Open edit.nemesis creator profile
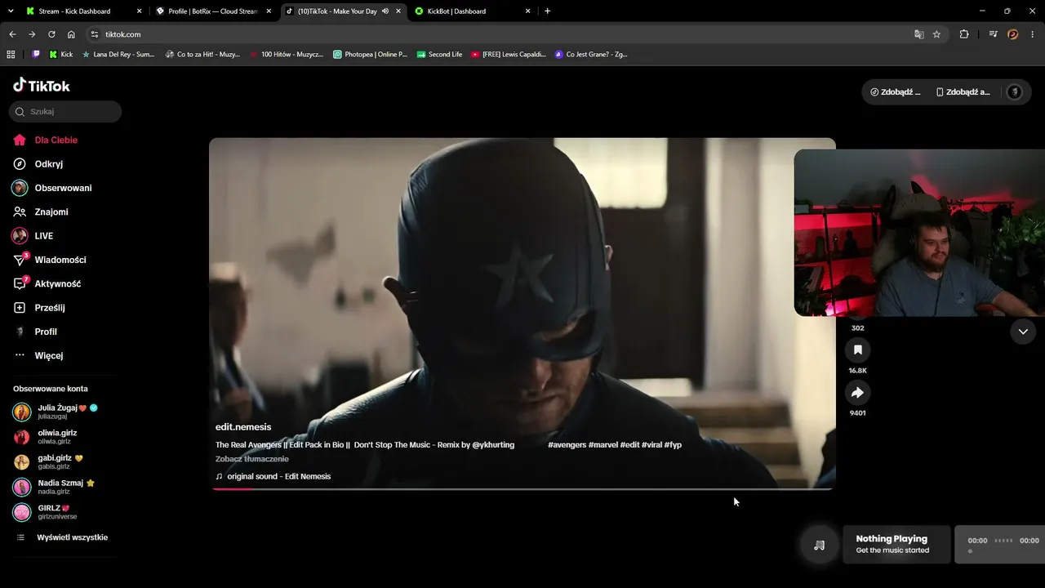1045x588 pixels. pyautogui.click(x=243, y=427)
